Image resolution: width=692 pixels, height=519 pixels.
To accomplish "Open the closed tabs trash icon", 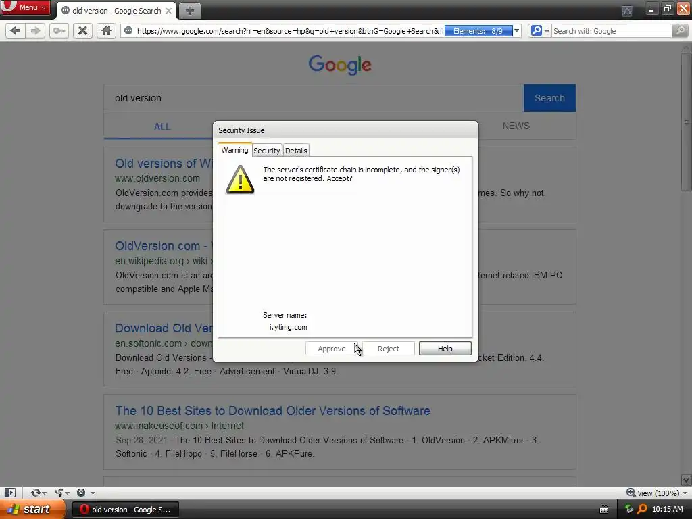I will click(x=626, y=11).
